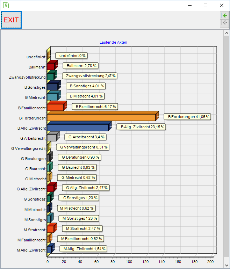The image size is (230, 269).
Task: Minimize the chart window
Action: pyautogui.click(x=190, y=5)
